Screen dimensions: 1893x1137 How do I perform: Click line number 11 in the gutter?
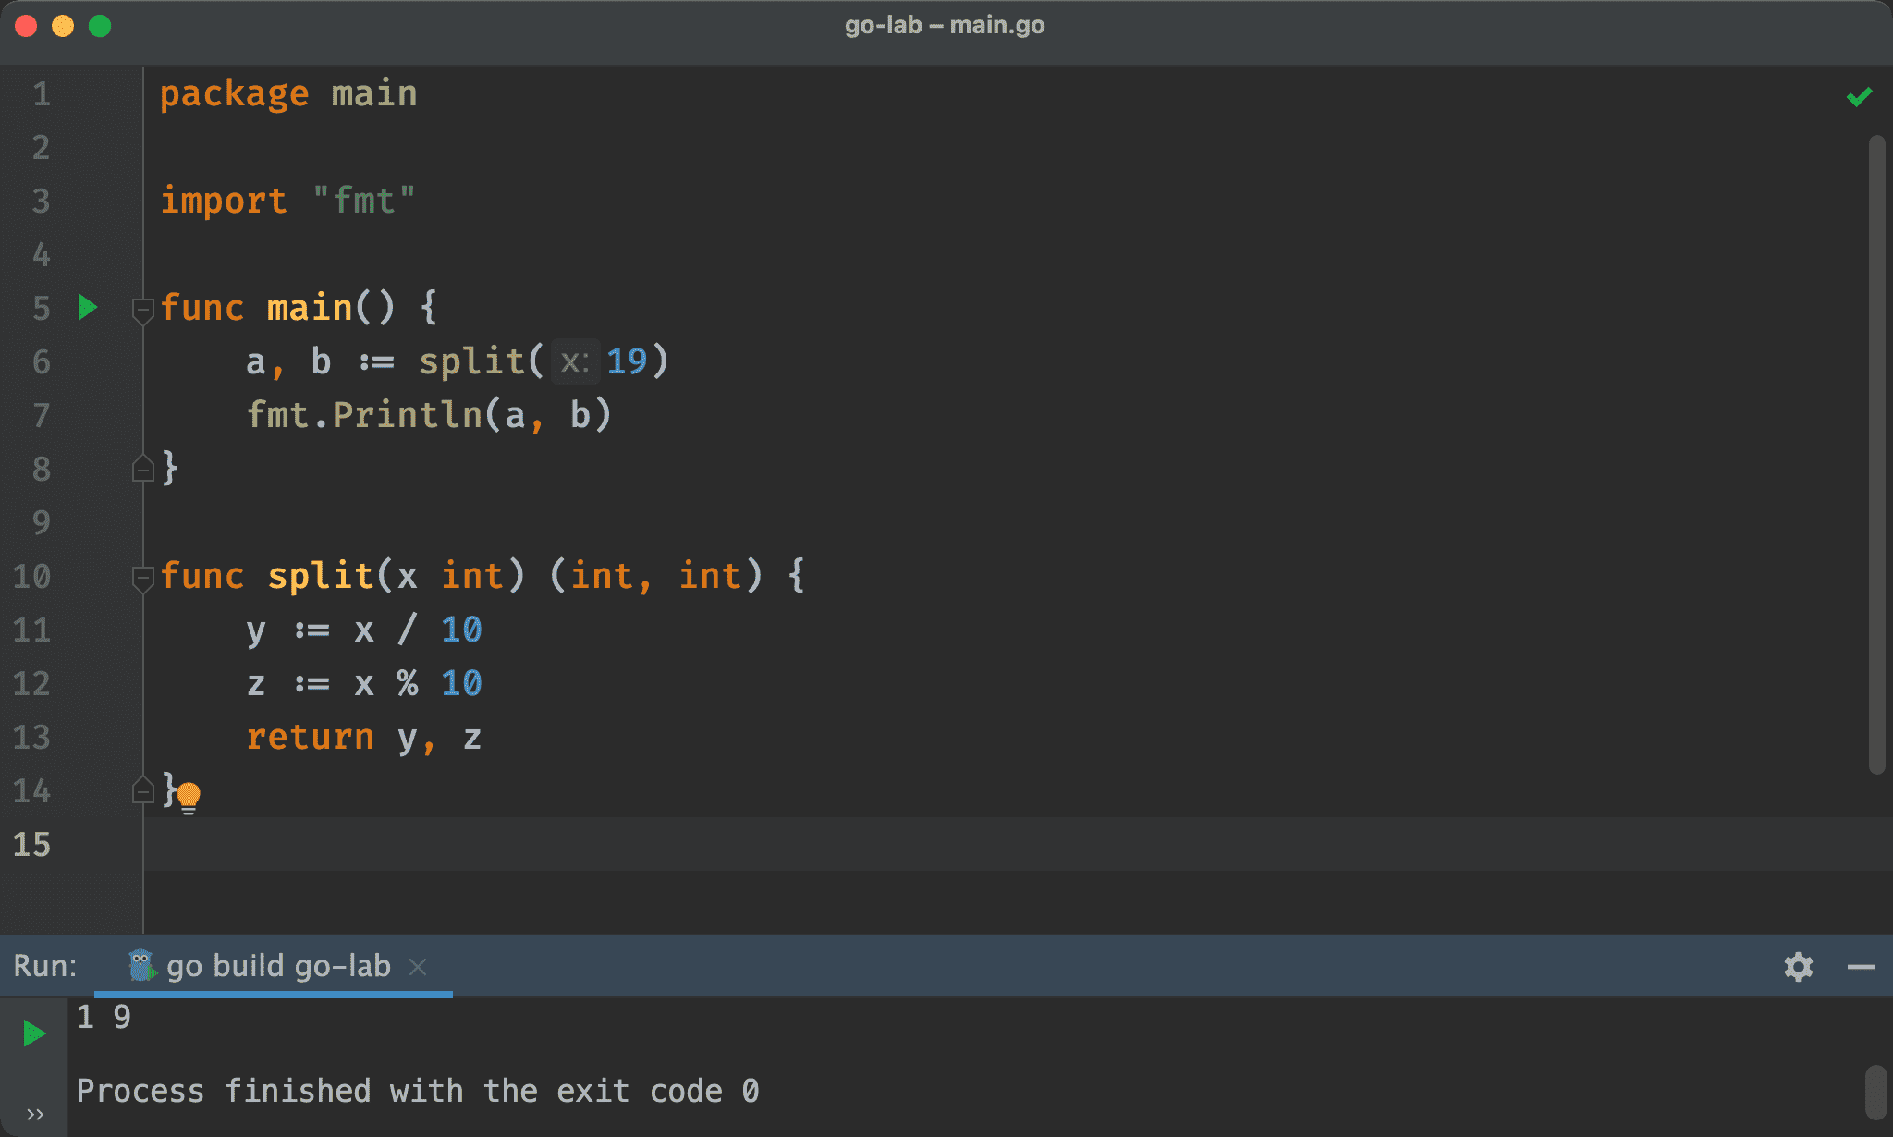[x=32, y=630]
